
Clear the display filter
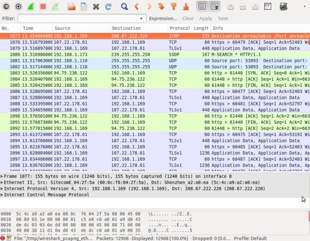(x=188, y=19)
